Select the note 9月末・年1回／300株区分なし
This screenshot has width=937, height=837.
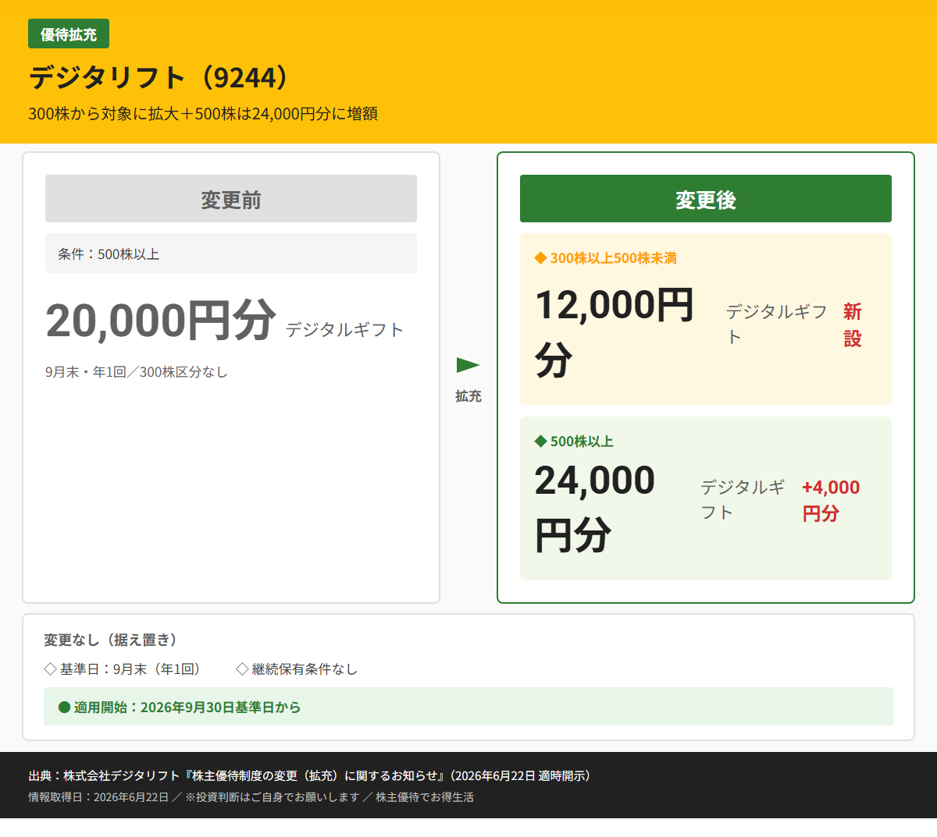137,372
